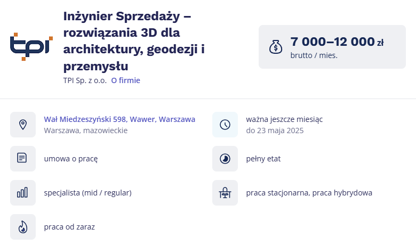Screen dimensions: 416x245
Task: Click the desk work mode icon
Action: click(x=225, y=193)
